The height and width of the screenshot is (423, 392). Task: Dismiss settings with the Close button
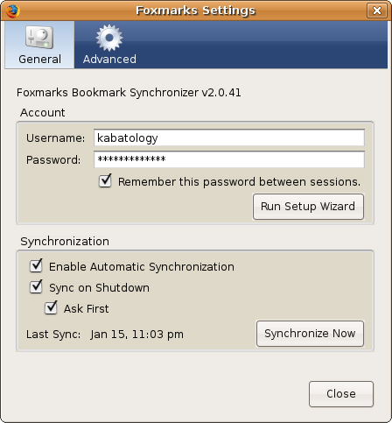341,394
